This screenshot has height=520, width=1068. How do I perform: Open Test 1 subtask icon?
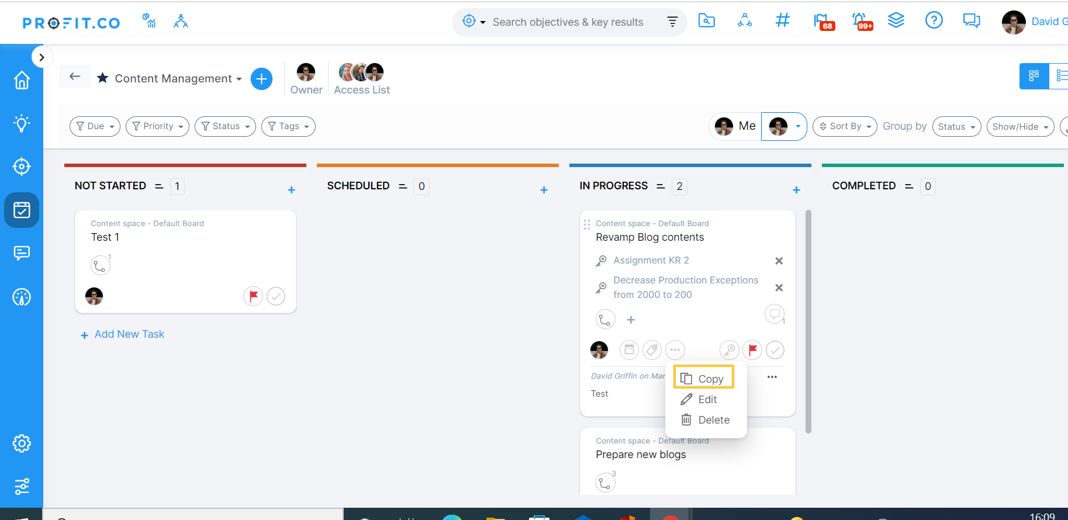(x=100, y=265)
